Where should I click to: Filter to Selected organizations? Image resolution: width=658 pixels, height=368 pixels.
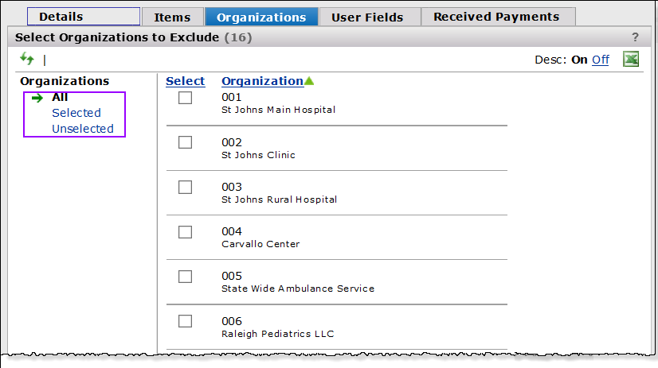click(x=76, y=113)
